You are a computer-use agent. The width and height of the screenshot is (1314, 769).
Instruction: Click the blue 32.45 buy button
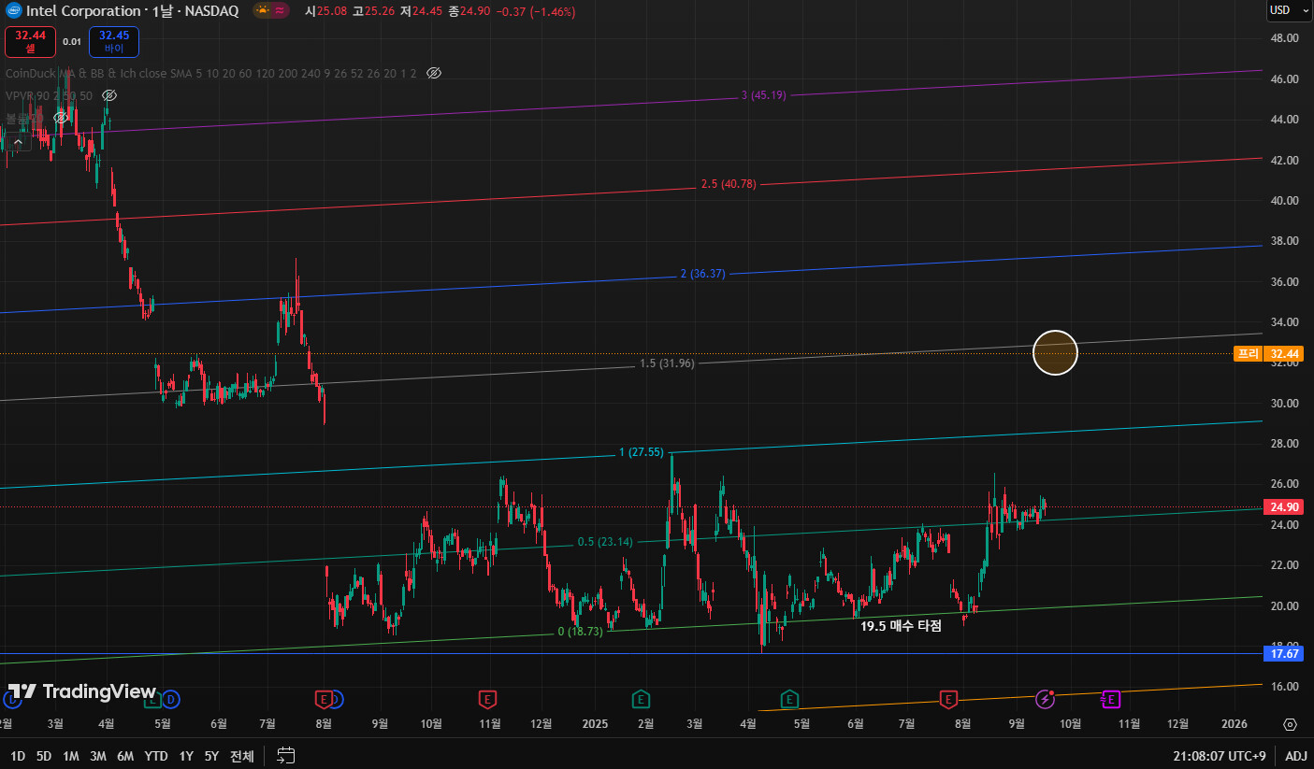tap(114, 41)
